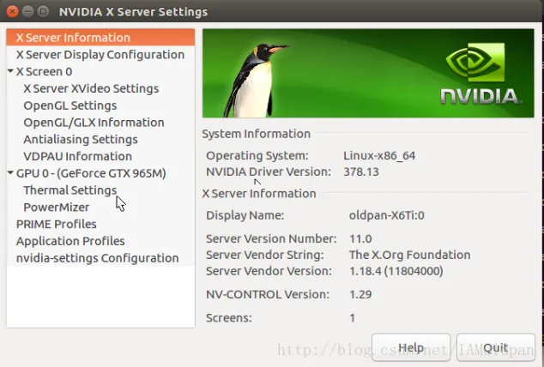Close the window with red button
Viewport: 544px width, 367px height.
pyautogui.click(x=12, y=12)
